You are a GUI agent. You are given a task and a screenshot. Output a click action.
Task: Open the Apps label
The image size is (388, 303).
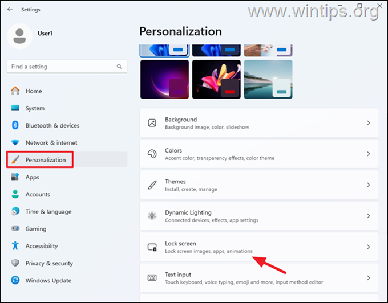click(33, 177)
